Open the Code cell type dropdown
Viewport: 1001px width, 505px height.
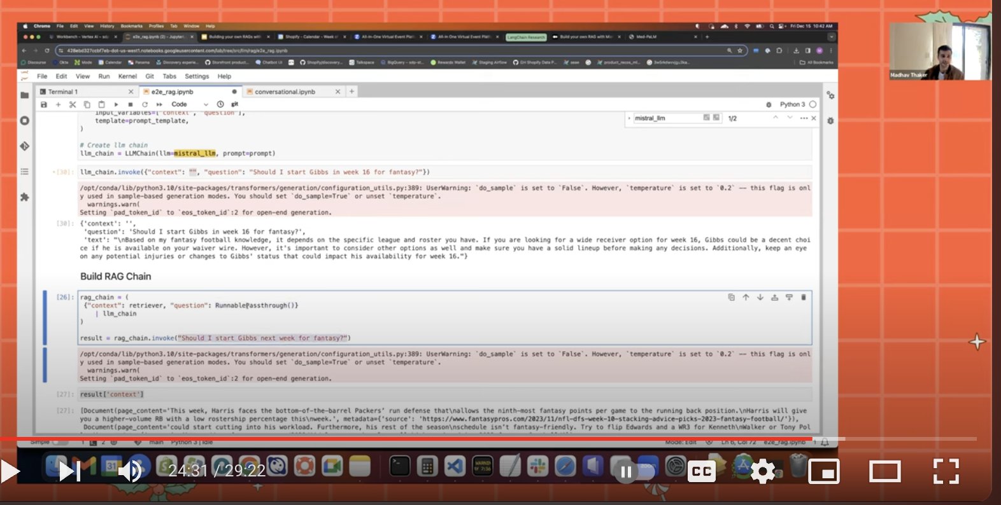(189, 104)
